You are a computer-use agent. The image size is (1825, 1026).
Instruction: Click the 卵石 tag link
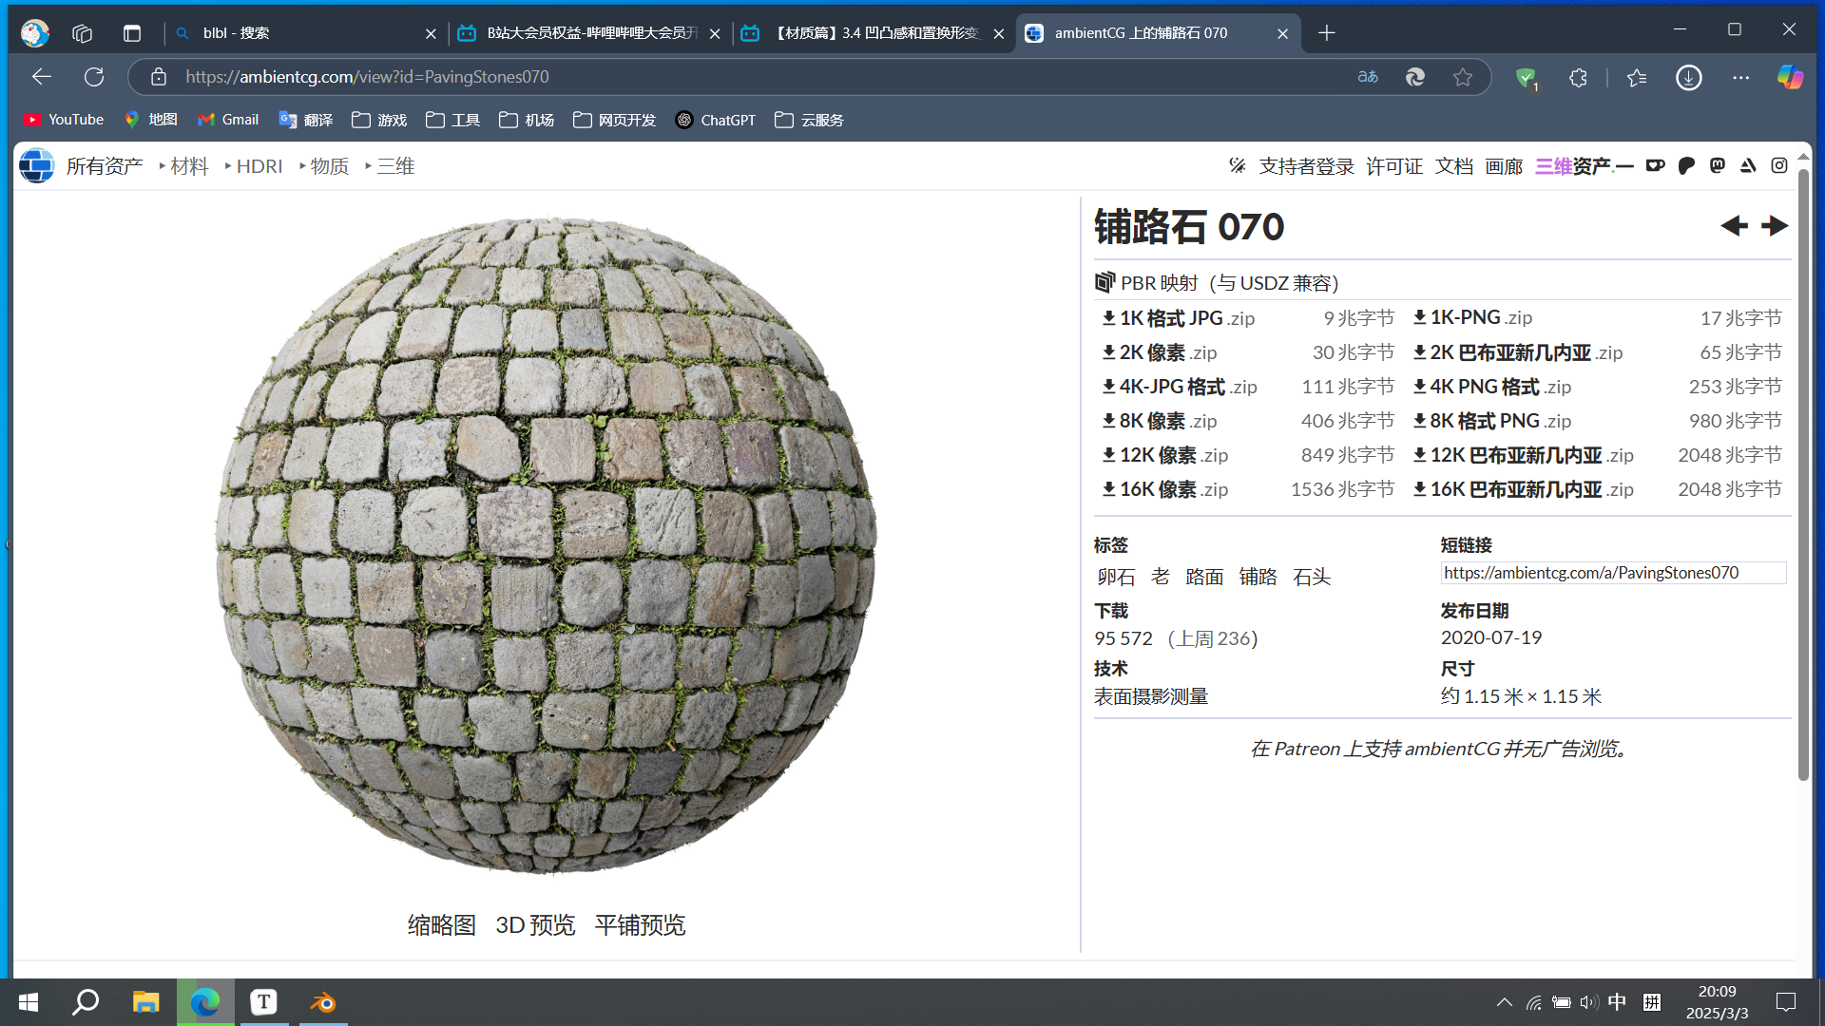point(1115,576)
